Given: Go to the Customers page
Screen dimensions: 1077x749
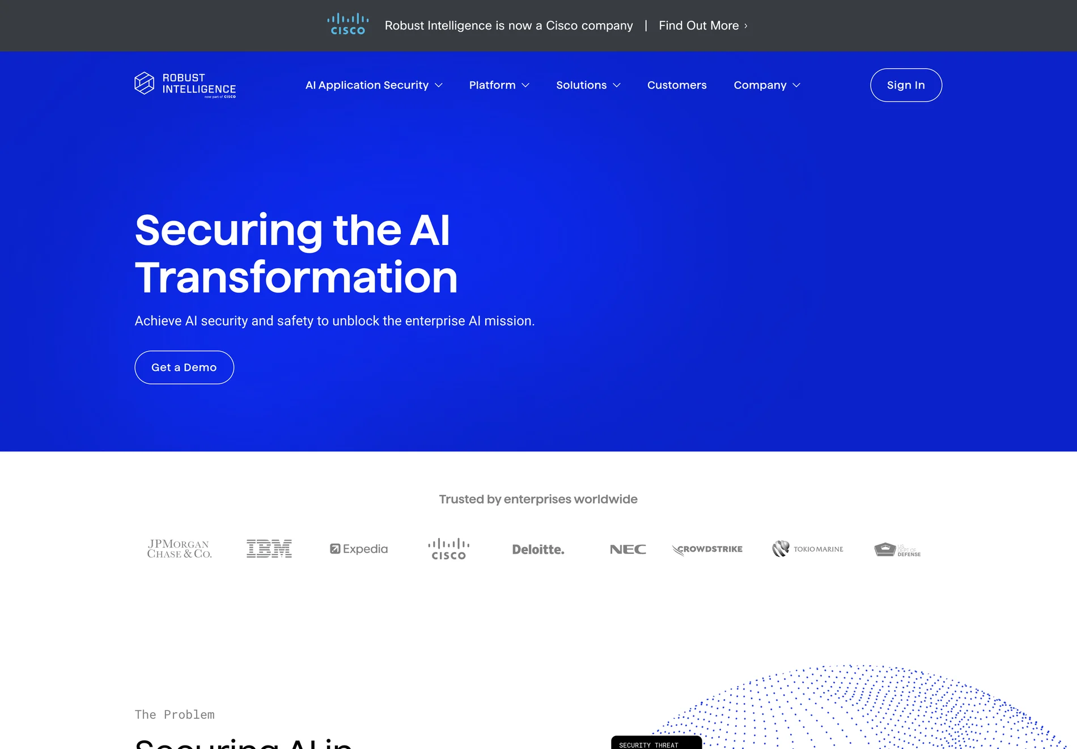Looking at the screenshot, I should 677,85.
